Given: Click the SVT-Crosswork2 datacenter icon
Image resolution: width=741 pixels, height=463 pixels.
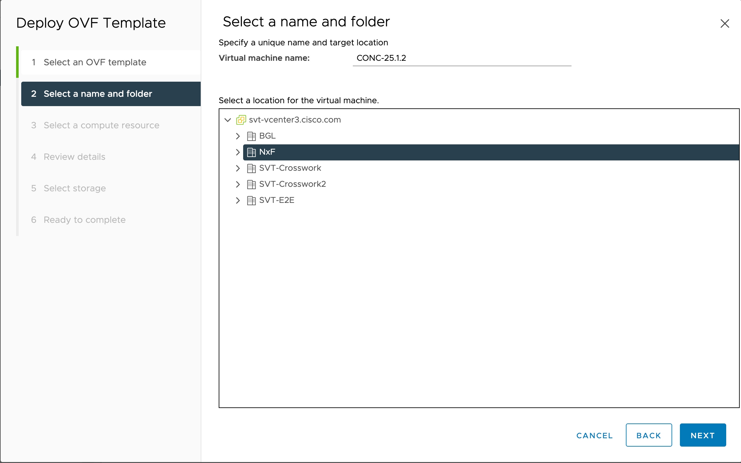Looking at the screenshot, I should [x=251, y=184].
